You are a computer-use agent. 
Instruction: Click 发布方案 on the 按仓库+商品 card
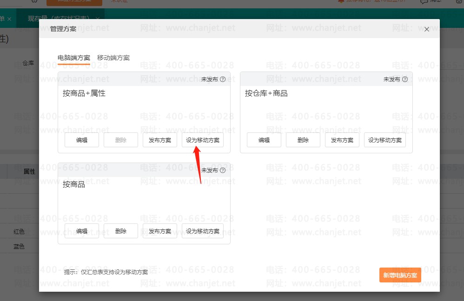342,140
